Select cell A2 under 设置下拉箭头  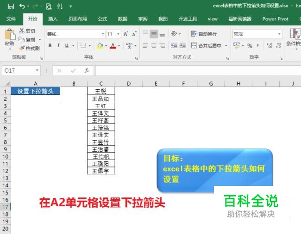(x=36, y=99)
